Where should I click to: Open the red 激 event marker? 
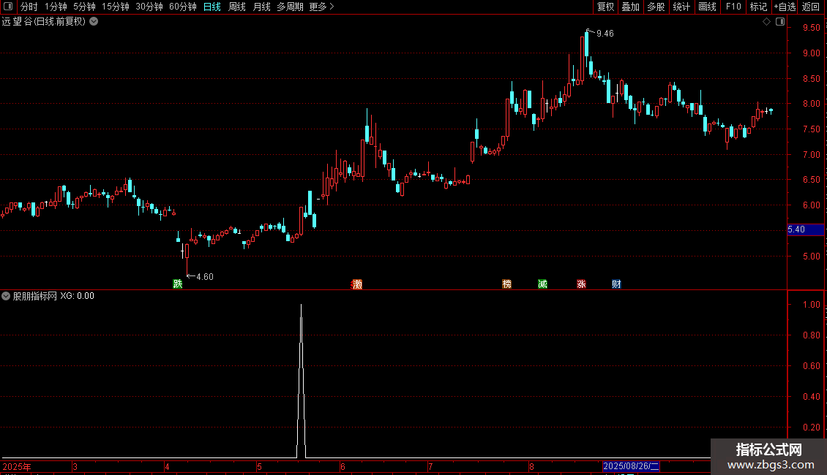click(x=357, y=284)
